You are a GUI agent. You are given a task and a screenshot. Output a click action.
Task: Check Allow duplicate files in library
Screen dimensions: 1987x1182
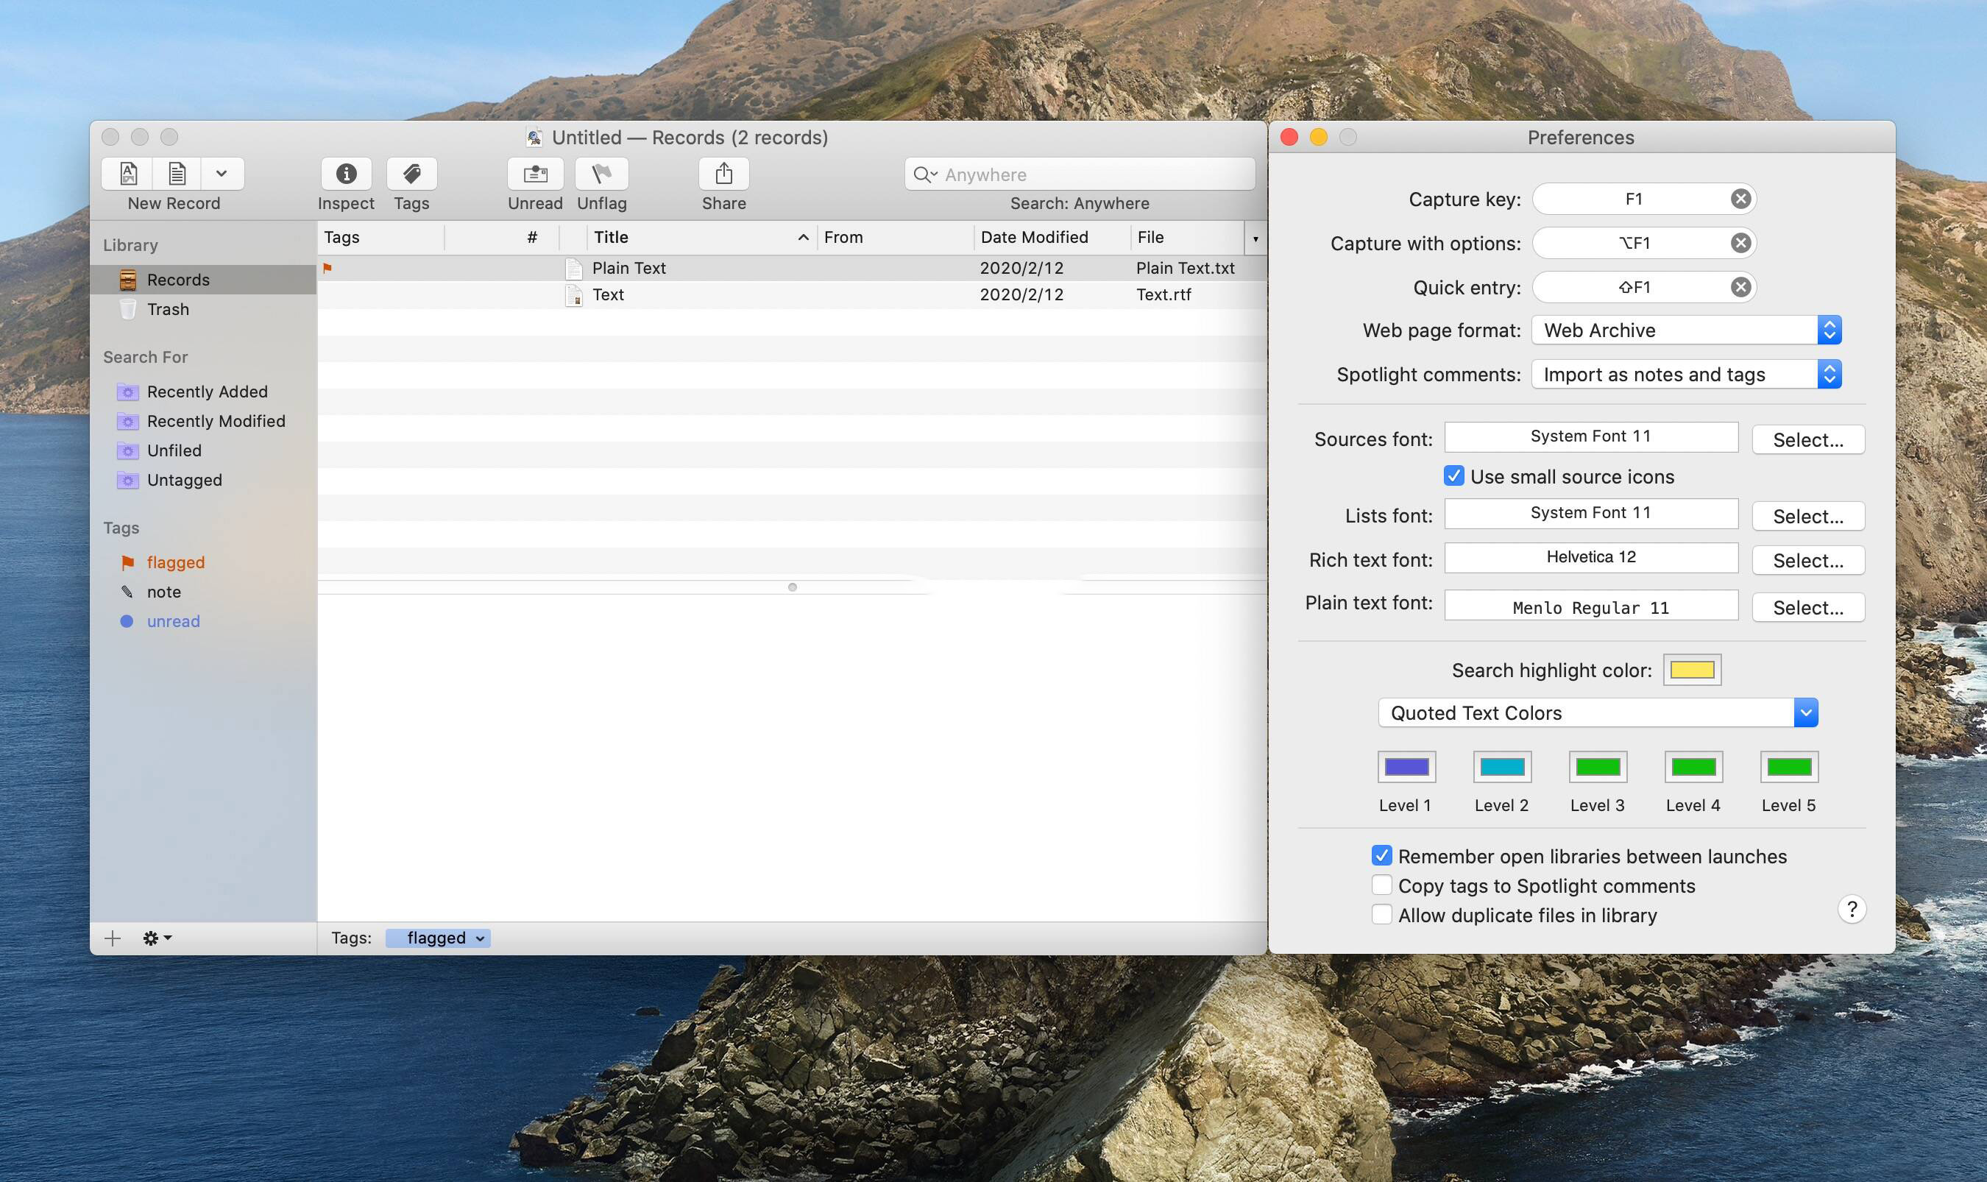click(1382, 915)
